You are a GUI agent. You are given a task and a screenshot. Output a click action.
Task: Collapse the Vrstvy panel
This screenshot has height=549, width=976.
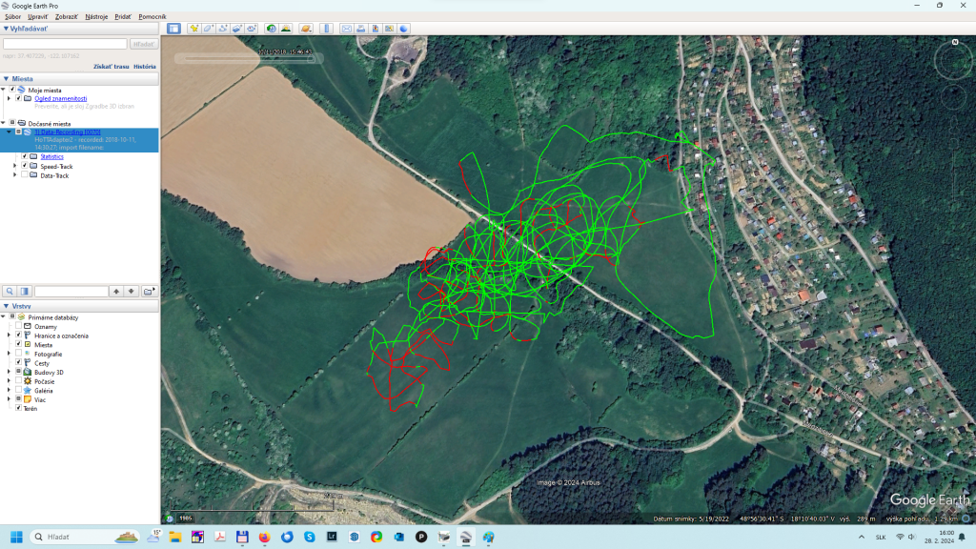pos(6,307)
